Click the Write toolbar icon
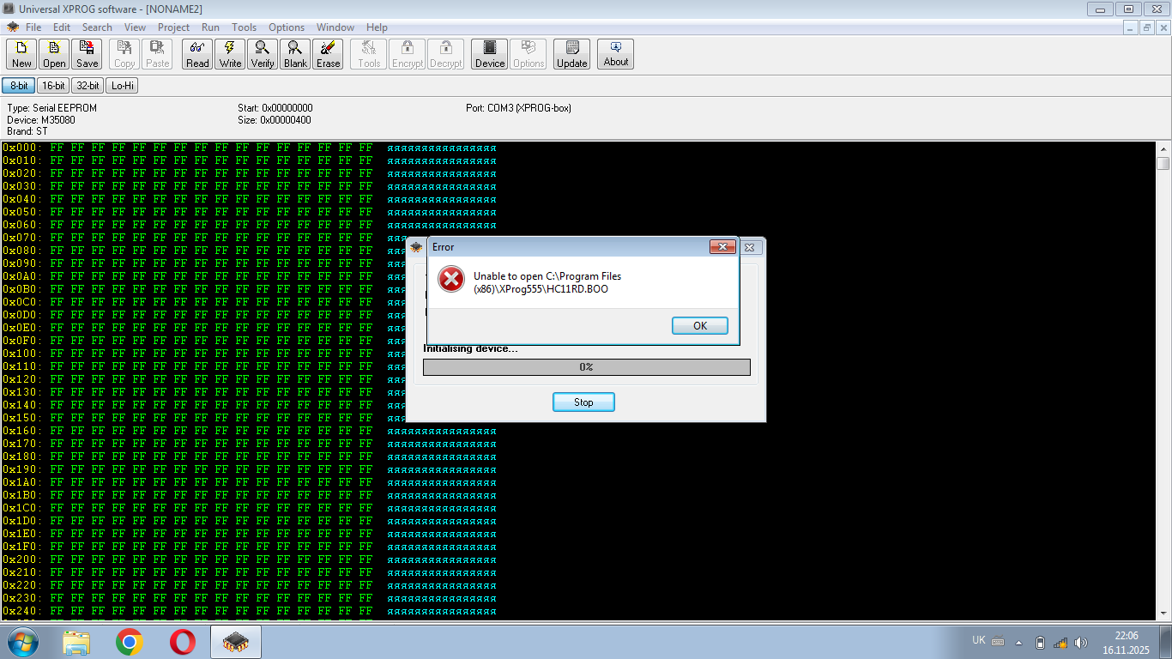 pos(230,54)
